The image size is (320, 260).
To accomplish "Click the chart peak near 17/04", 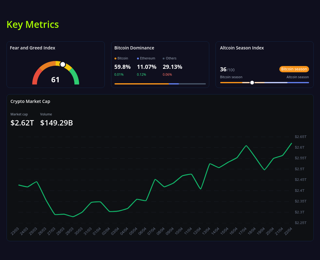I will [246, 145].
